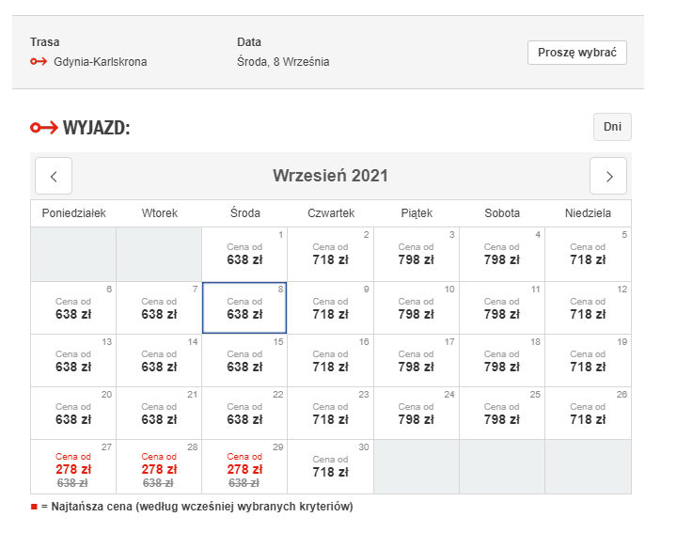677x548 pixels.
Task: Click the red WYJAZD departure arrow icon
Action: point(43,128)
